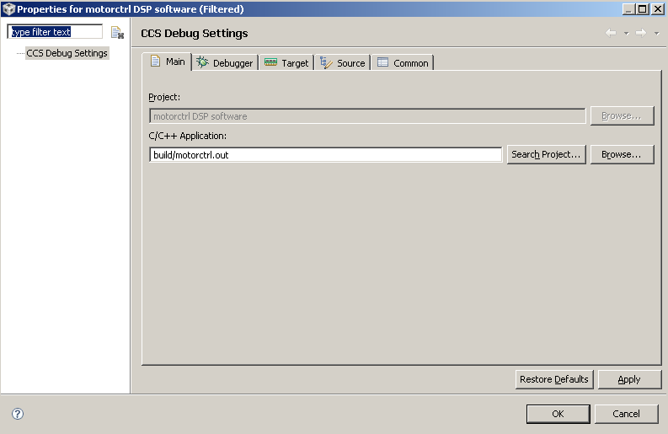
Task: Open the back history dropdown arrow
Action: [x=626, y=33]
